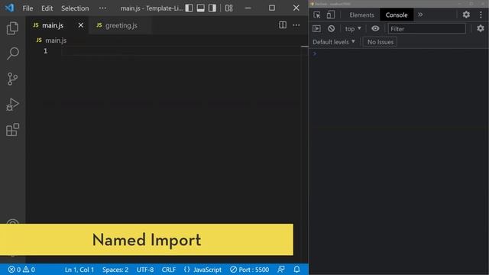Open Customize Layout in title bar

pos(229,8)
